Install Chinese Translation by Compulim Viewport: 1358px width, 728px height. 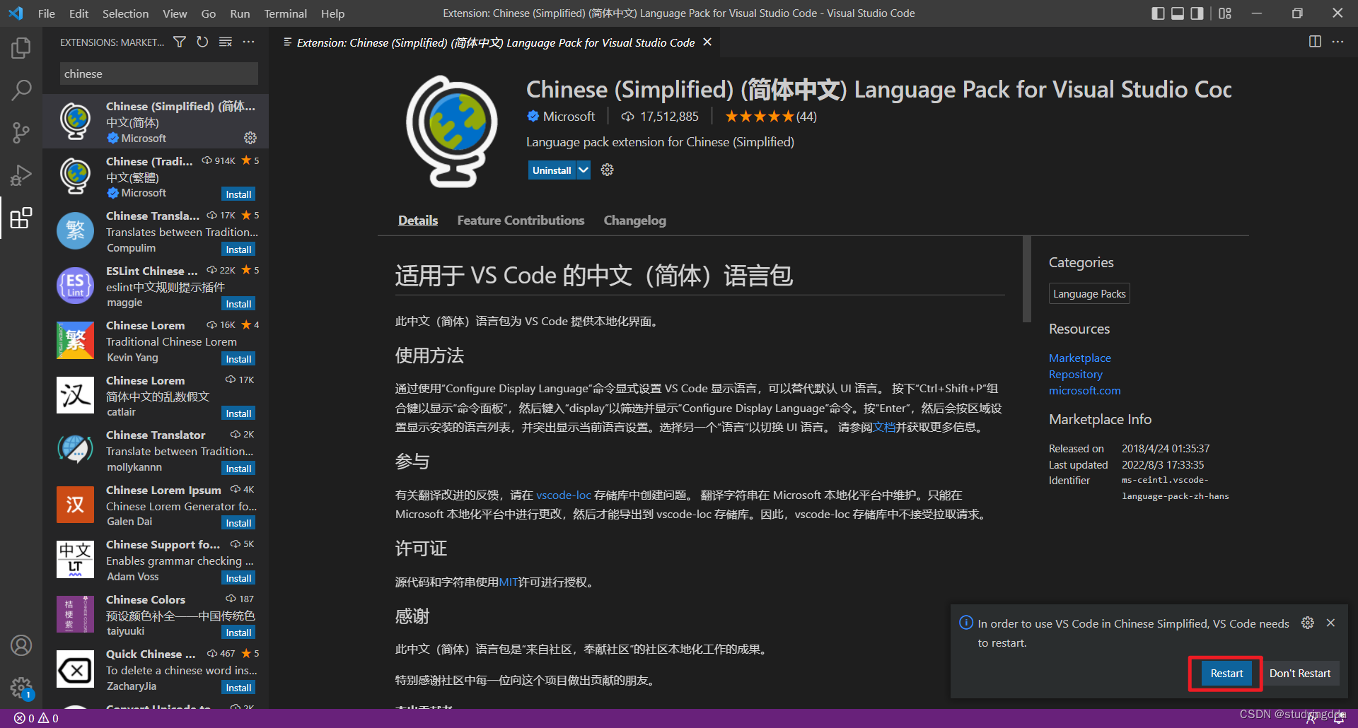tap(238, 249)
